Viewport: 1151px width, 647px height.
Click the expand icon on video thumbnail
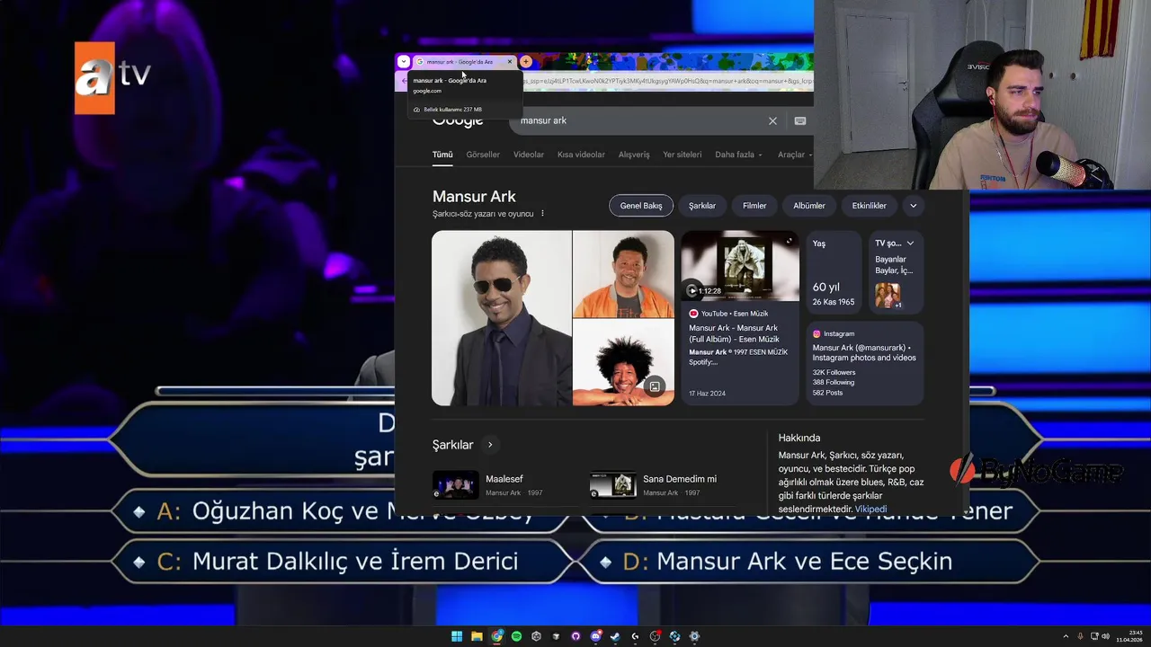(x=790, y=240)
